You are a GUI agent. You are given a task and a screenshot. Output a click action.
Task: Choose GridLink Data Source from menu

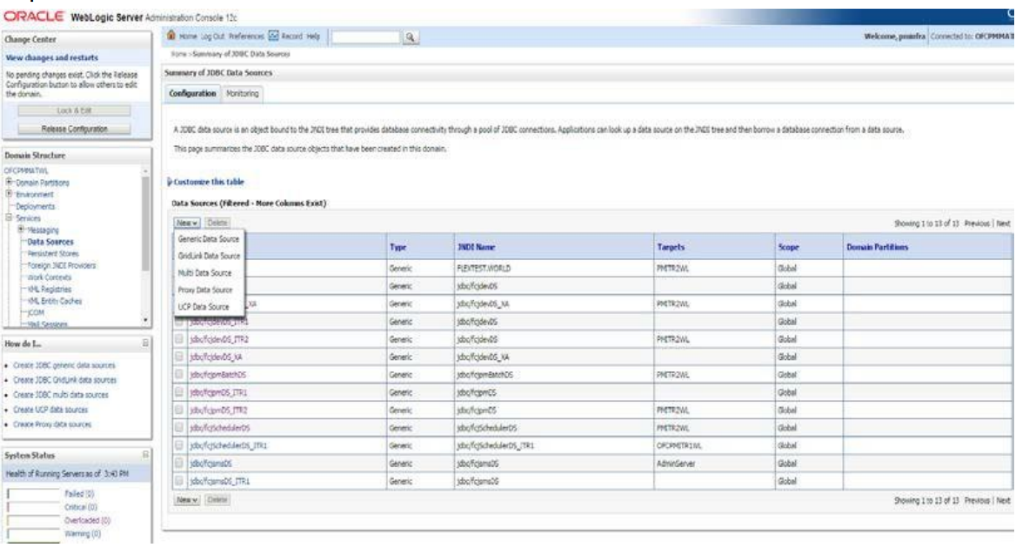click(x=209, y=256)
